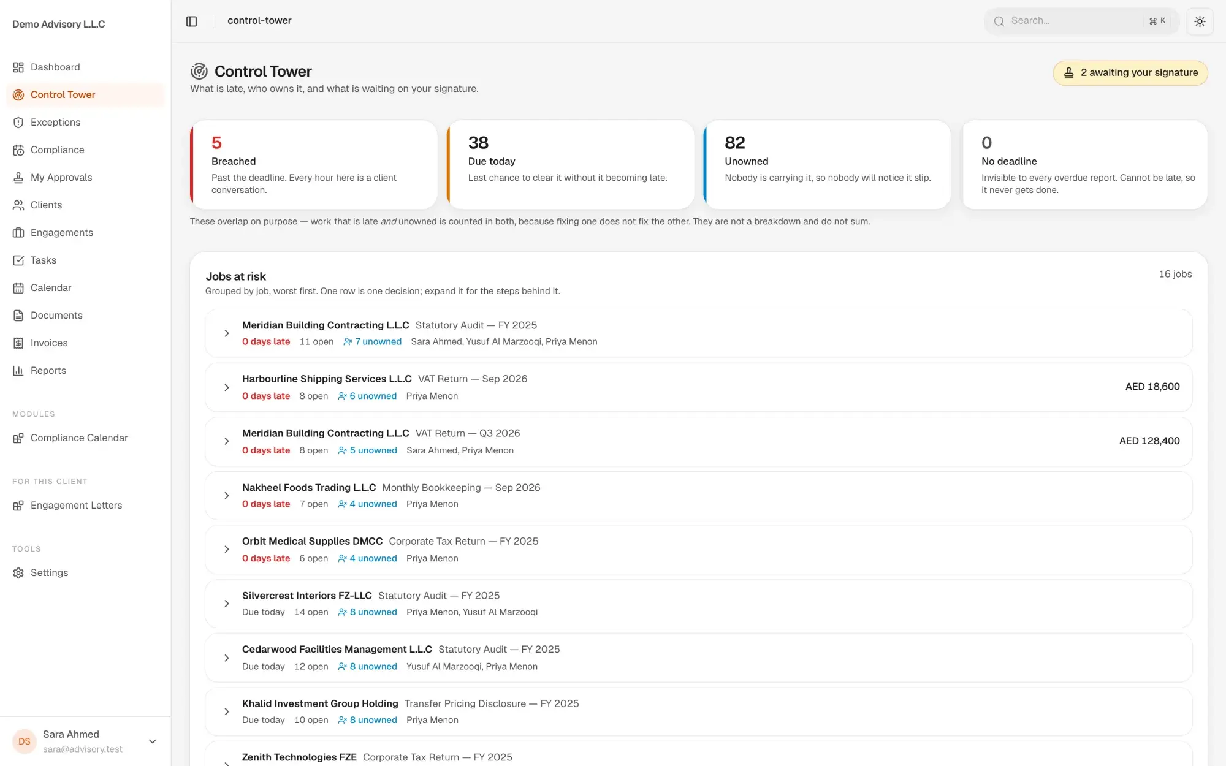This screenshot has height=766, width=1226.
Task: Click the My Approvals stamp icon
Action: (x=18, y=178)
